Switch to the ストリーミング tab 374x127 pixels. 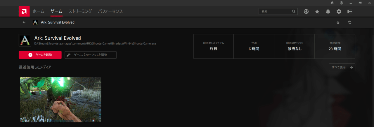coord(80,11)
